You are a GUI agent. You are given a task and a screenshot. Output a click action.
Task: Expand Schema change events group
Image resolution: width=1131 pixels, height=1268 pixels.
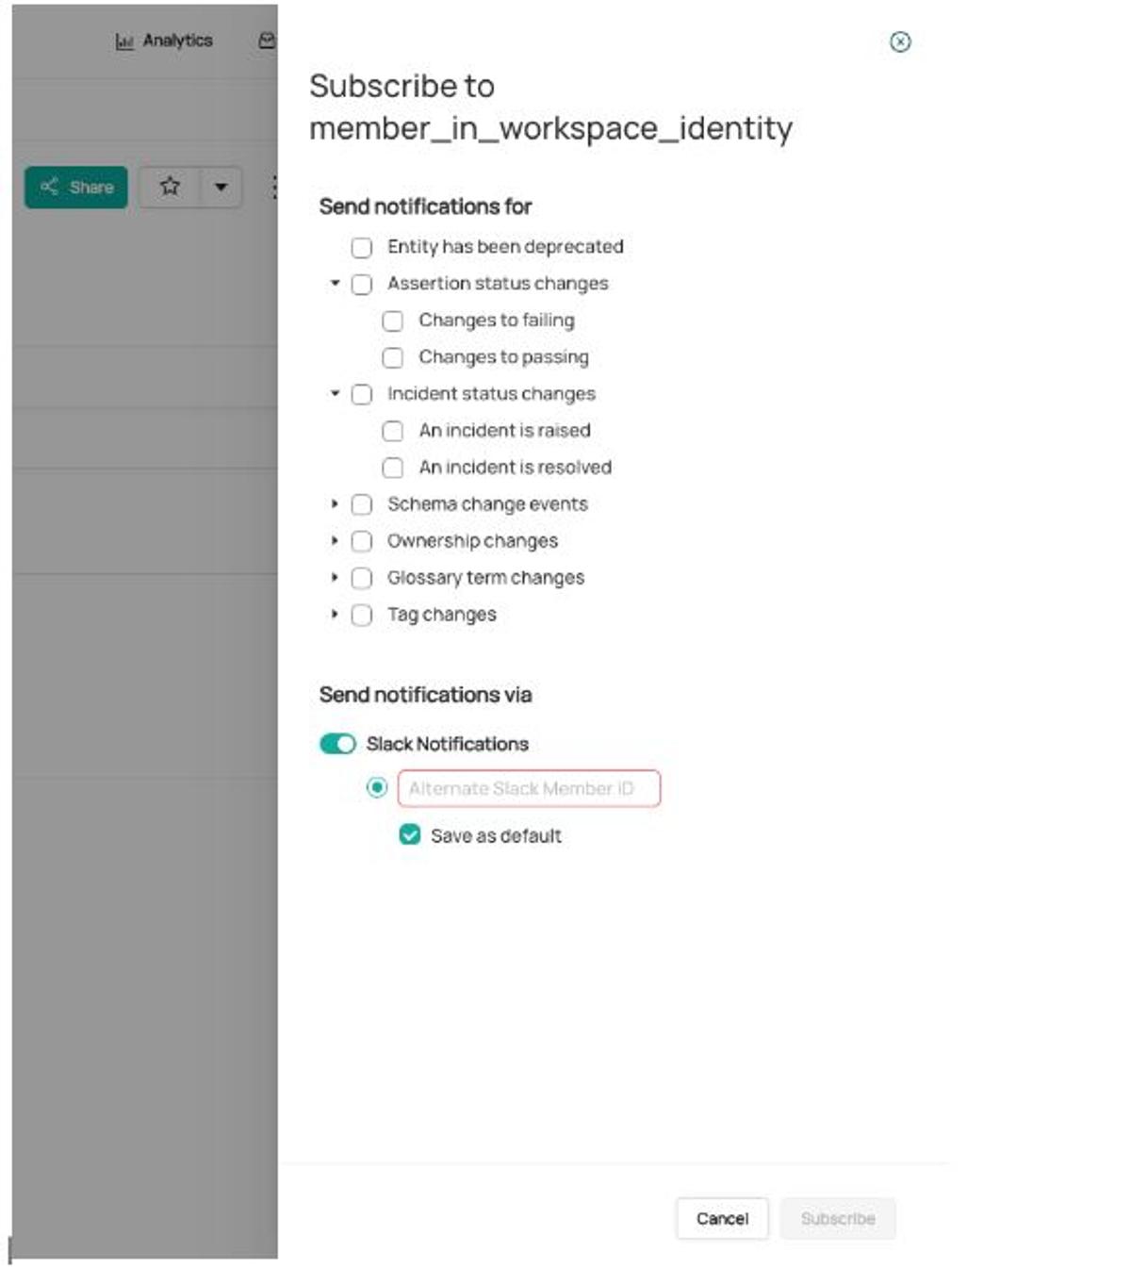[335, 504]
